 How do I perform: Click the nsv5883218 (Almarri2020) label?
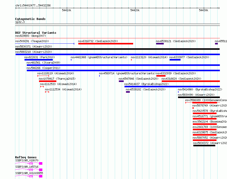click(x=34, y=52)
